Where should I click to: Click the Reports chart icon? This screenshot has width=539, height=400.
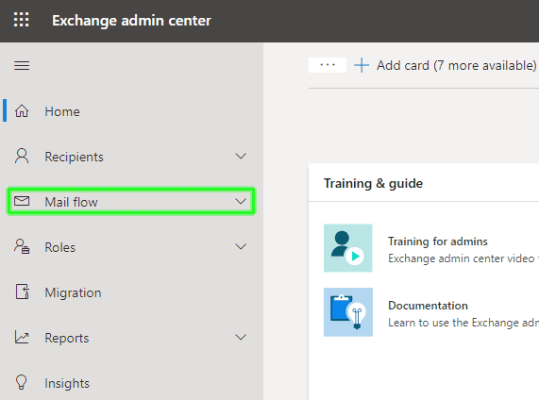(22, 337)
